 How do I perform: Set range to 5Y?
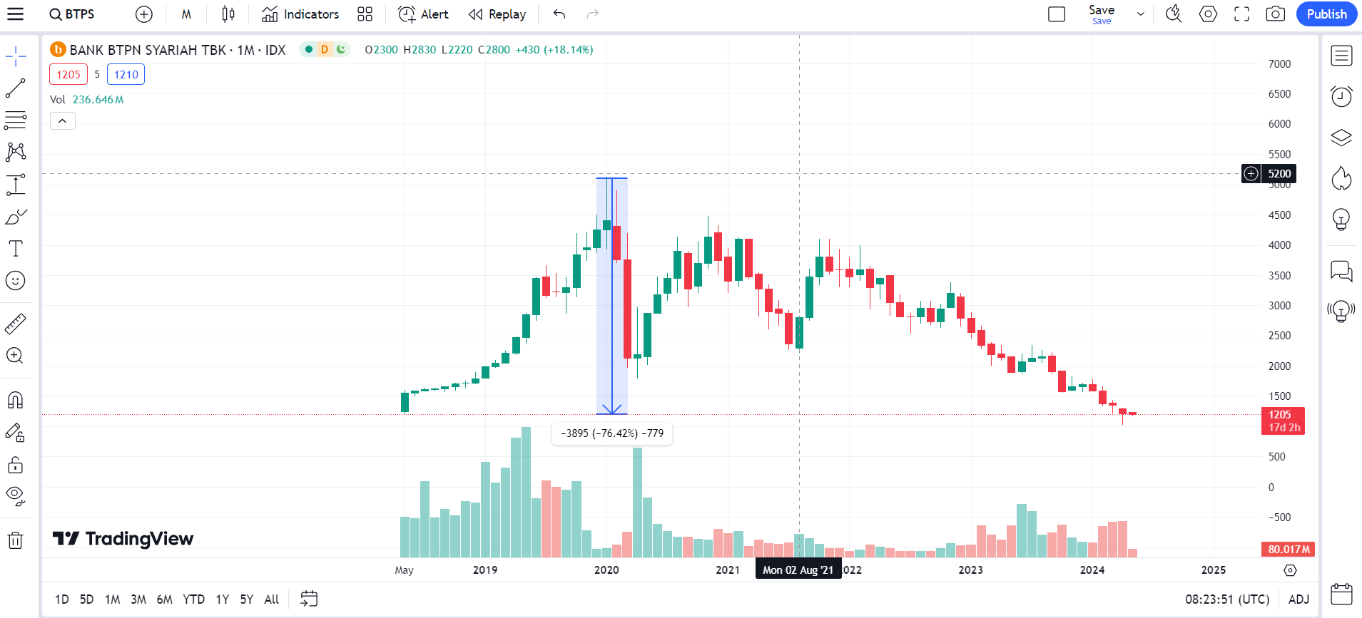coord(247,599)
